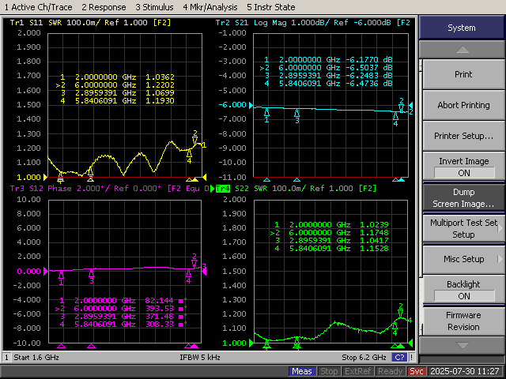Screen dimensions: 506x379
Task: Click the Ready status indicator
Action: click(x=390, y=371)
